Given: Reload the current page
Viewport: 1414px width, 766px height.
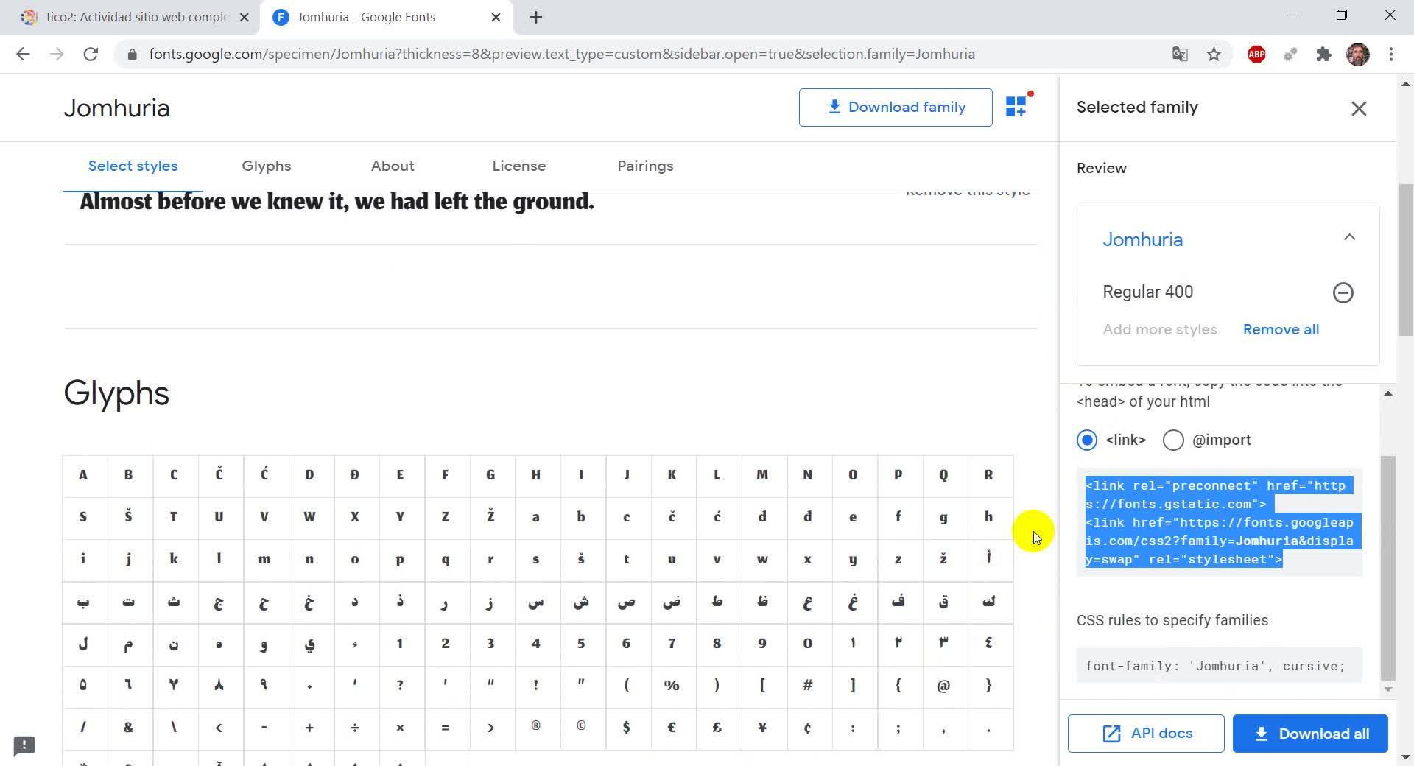Looking at the screenshot, I should pos(91,54).
